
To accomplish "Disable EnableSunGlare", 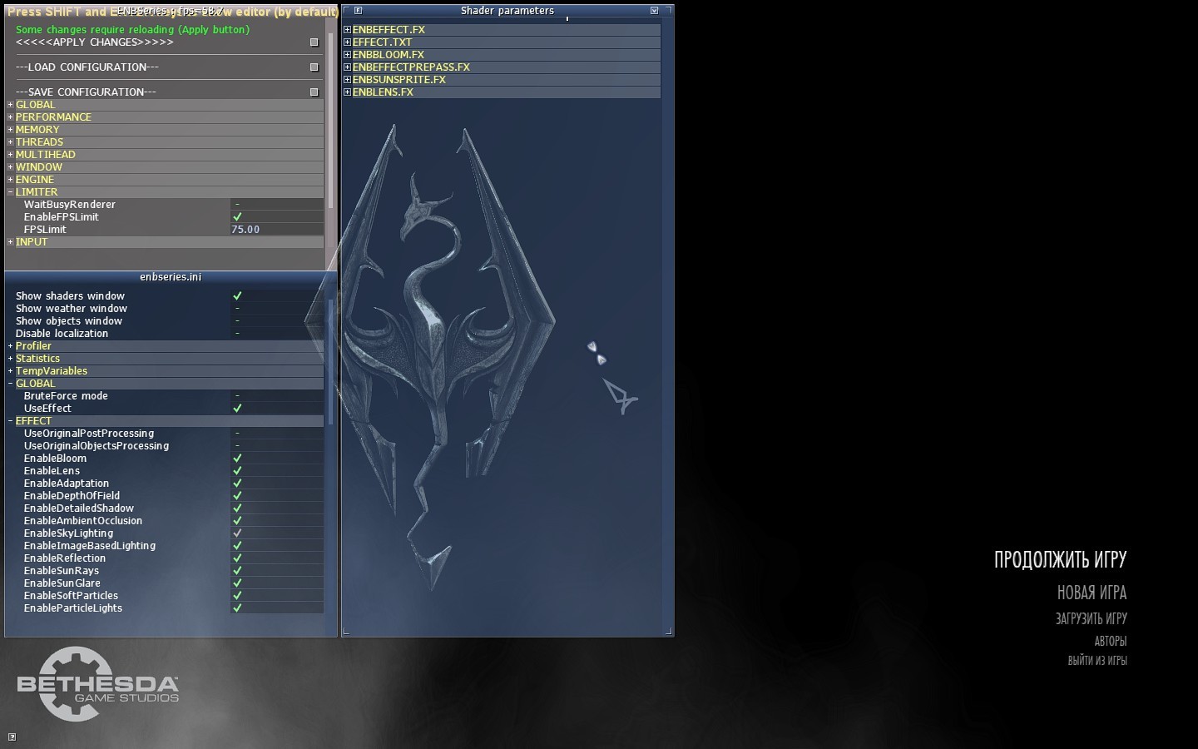I will 237,583.
